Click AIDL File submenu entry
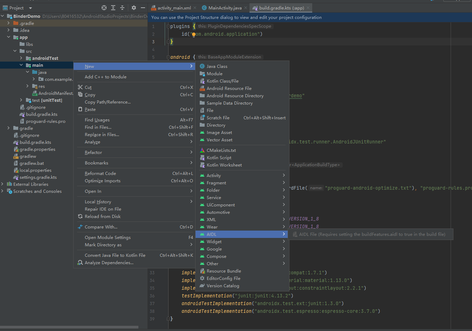The height and width of the screenshot is (331, 472). [x=371, y=234]
